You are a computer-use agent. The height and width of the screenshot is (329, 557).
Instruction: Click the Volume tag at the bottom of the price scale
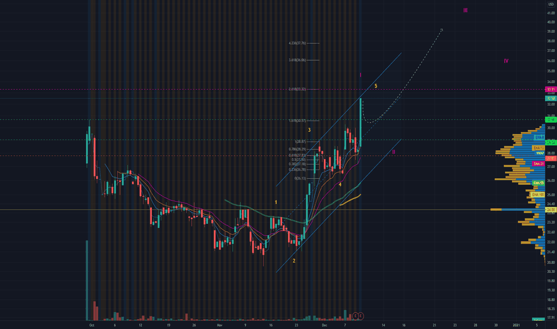[x=538, y=319]
